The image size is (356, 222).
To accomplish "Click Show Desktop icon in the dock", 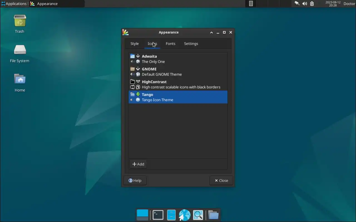I will [x=143, y=215].
